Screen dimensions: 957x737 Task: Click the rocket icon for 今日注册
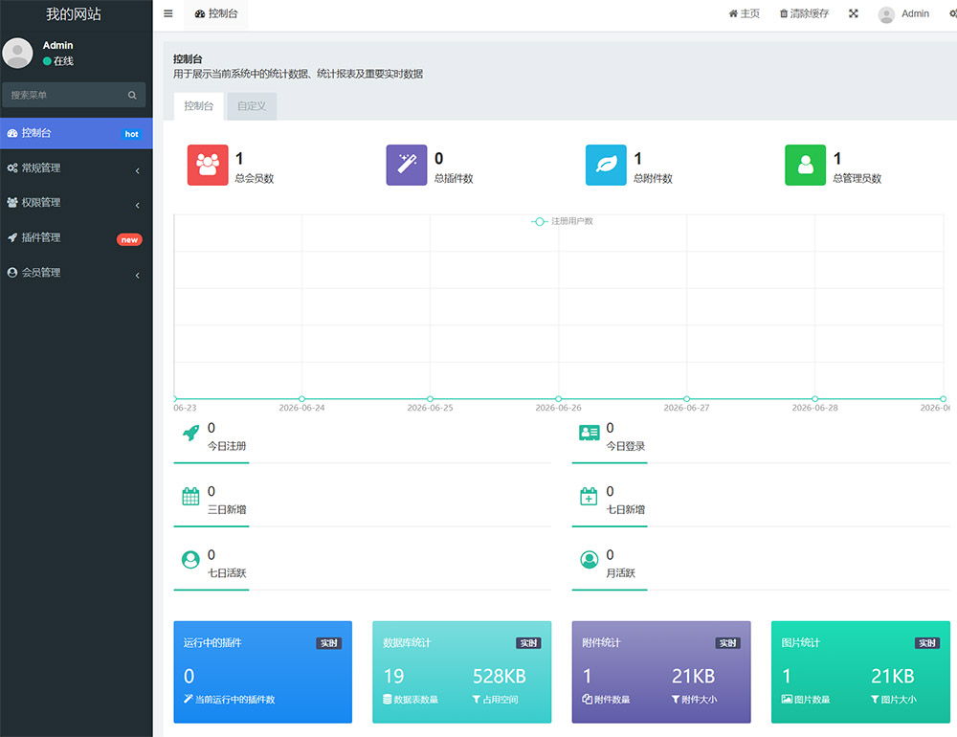[x=191, y=433]
